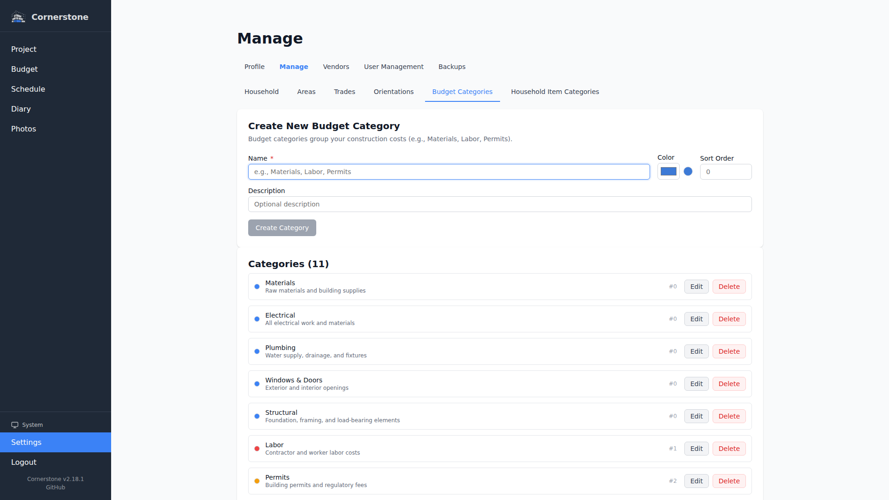Open the User Management tab
The height and width of the screenshot is (500, 889).
point(394,67)
